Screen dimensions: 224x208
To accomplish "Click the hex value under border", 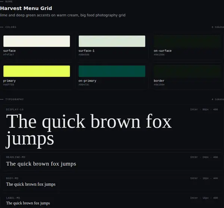I will 159,85.
